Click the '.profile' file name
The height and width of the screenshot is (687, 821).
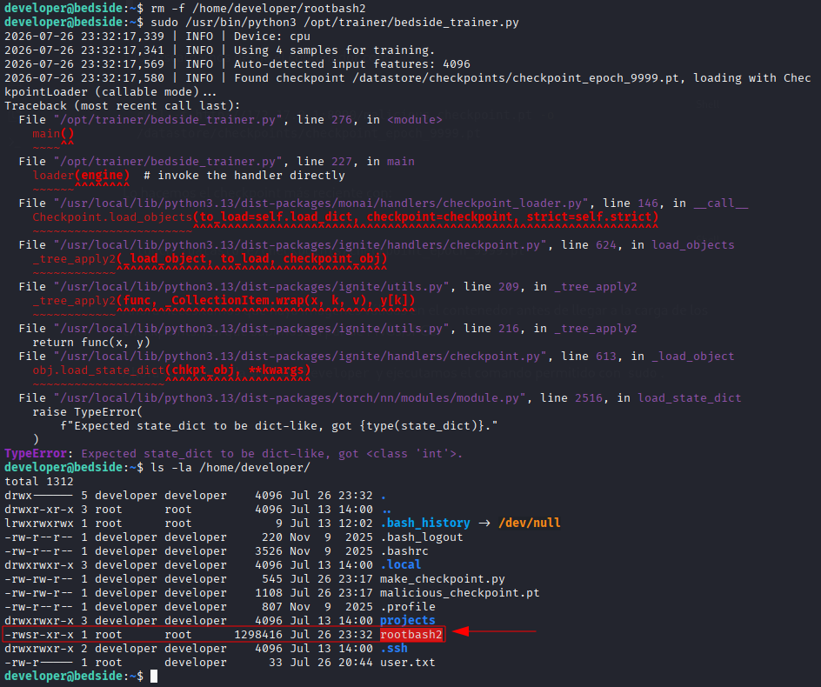click(x=408, y=606)
